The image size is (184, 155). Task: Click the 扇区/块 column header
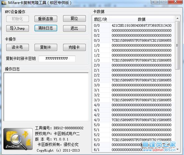pos(101,19)
